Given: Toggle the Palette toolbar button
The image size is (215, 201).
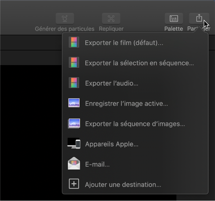Looking at the screenshot, I should pos(174,19).
